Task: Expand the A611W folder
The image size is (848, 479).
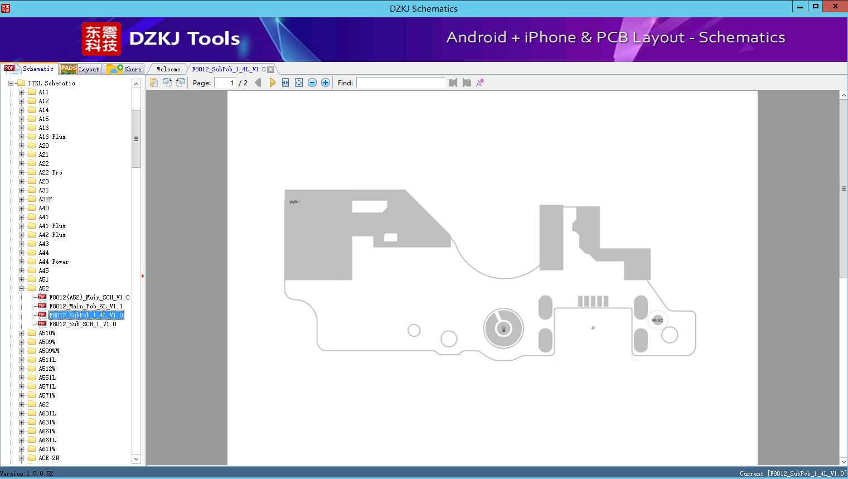Action: coord(21,449)
